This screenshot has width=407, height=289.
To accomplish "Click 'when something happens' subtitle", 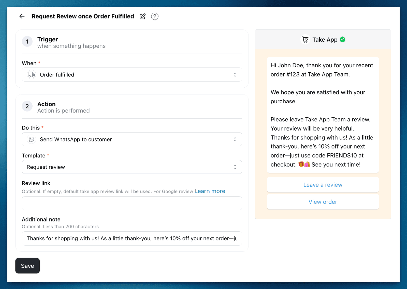I will coord(71,46).
